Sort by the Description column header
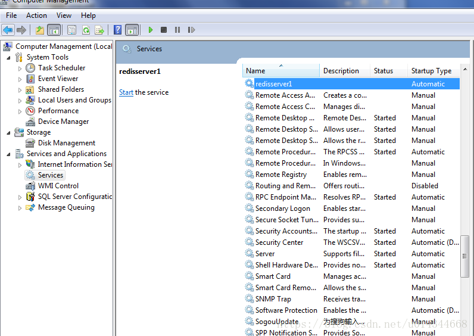Screen dimensions: 474x336 click(x=345, y=70)
